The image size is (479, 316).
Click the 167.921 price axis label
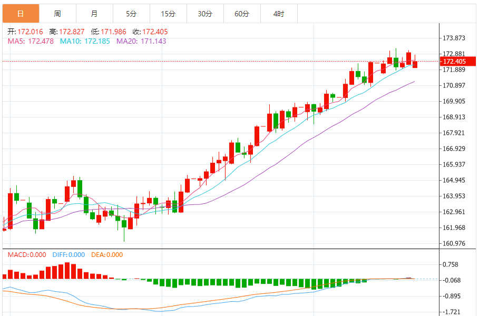coord(454,133)
